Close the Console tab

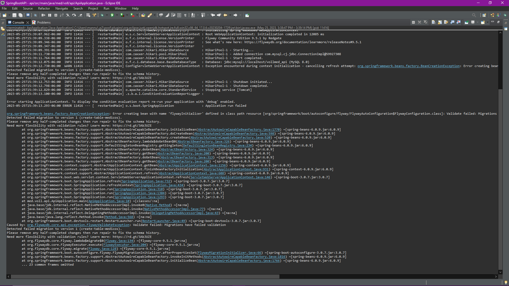(28, 23)
